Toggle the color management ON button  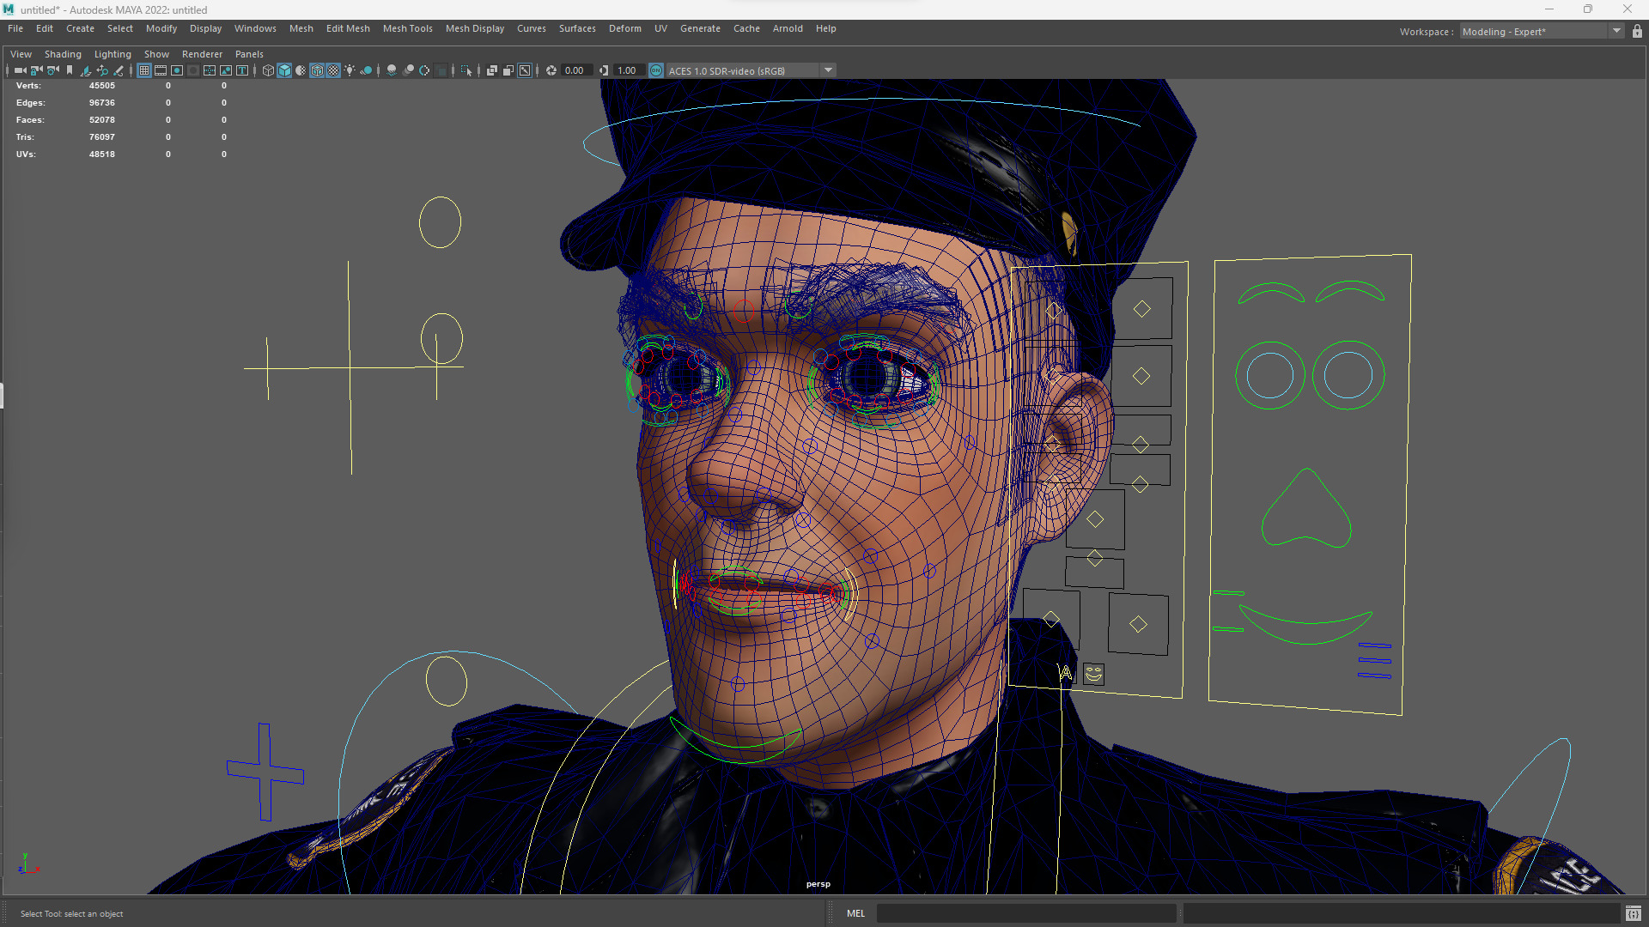656,70
